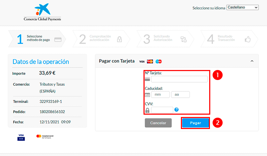
Task: Click the CVV help question mark icon
Action: (x=177, y=110)
